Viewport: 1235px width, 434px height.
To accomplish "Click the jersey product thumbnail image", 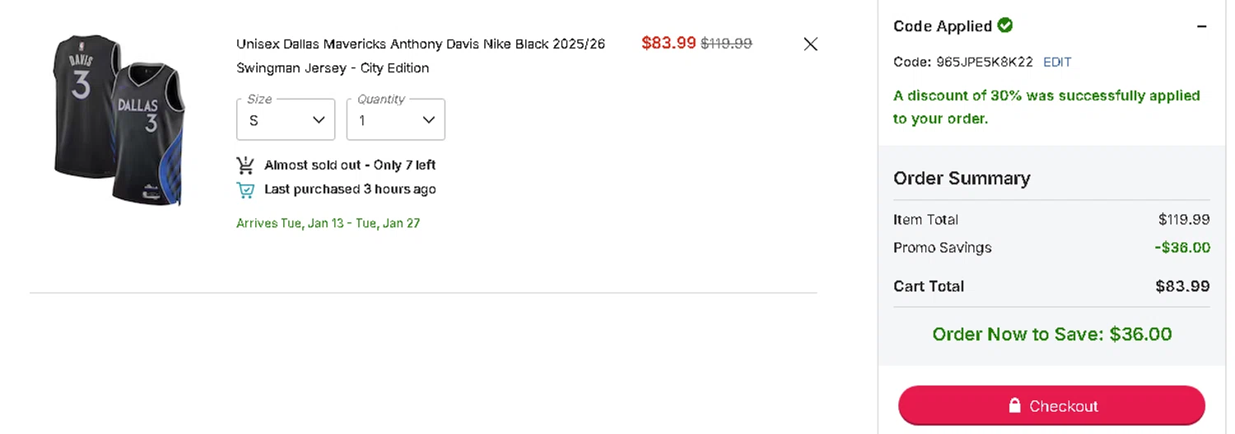I will (118, 119).
